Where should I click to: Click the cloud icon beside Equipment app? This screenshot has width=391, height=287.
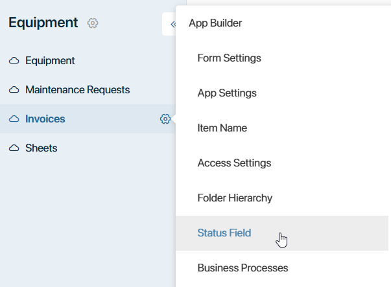click(14, 60)
